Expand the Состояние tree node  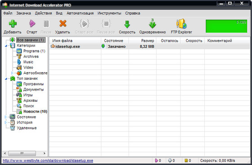6,117
